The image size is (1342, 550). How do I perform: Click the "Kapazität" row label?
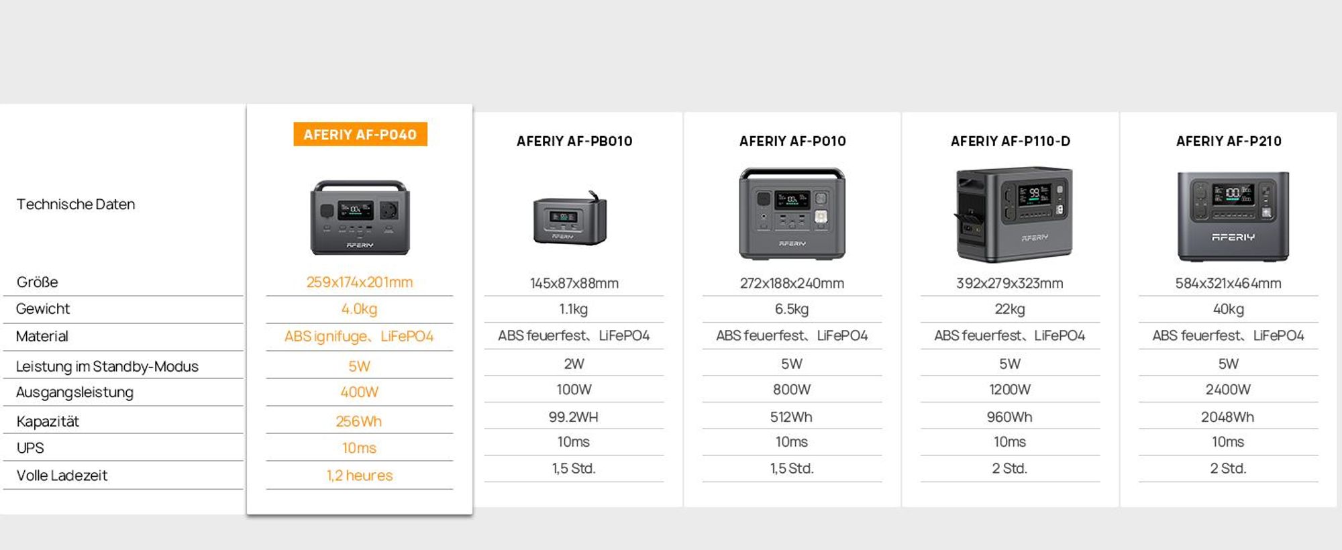(x=48, y=421)
